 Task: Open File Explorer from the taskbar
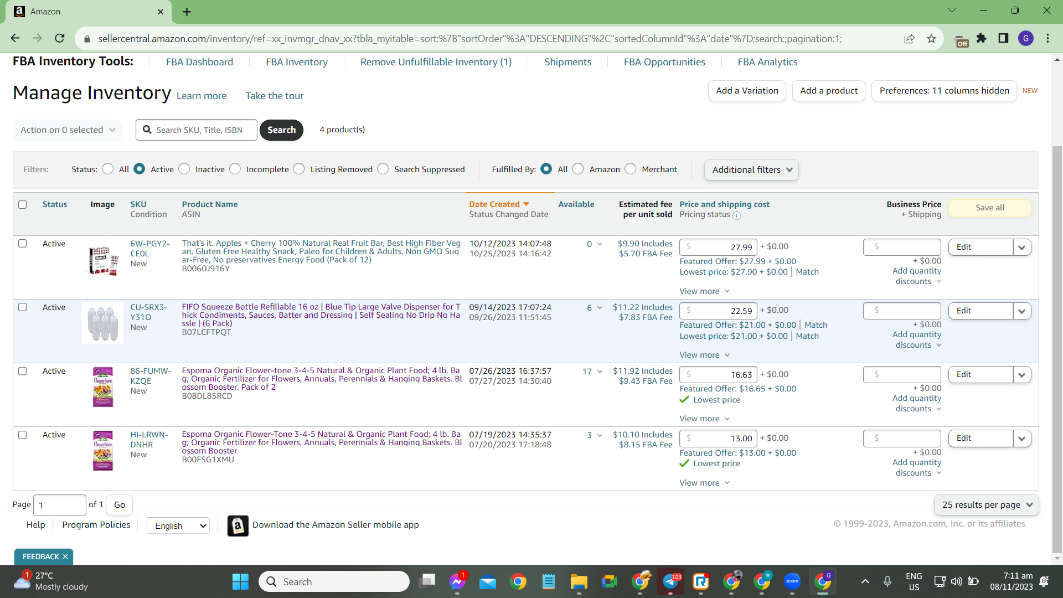(579, 581)
